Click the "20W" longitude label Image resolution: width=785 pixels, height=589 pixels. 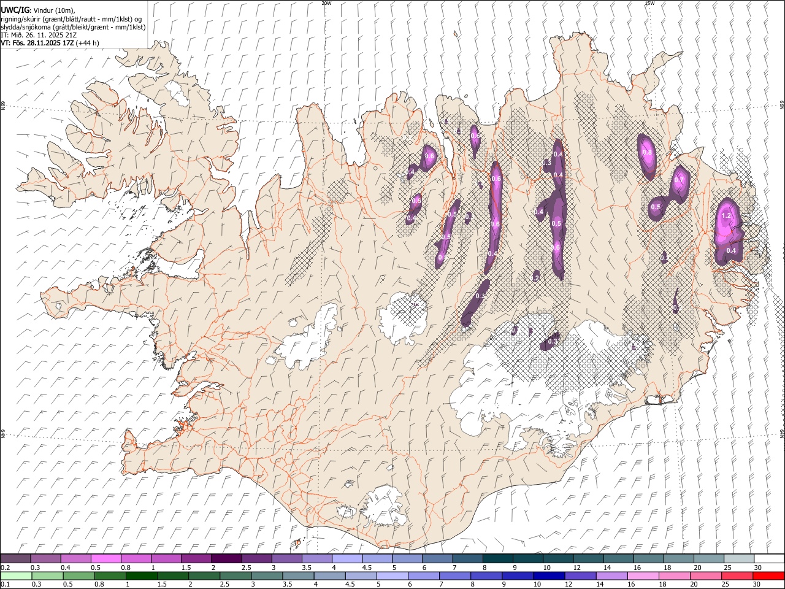click(326, 3)
